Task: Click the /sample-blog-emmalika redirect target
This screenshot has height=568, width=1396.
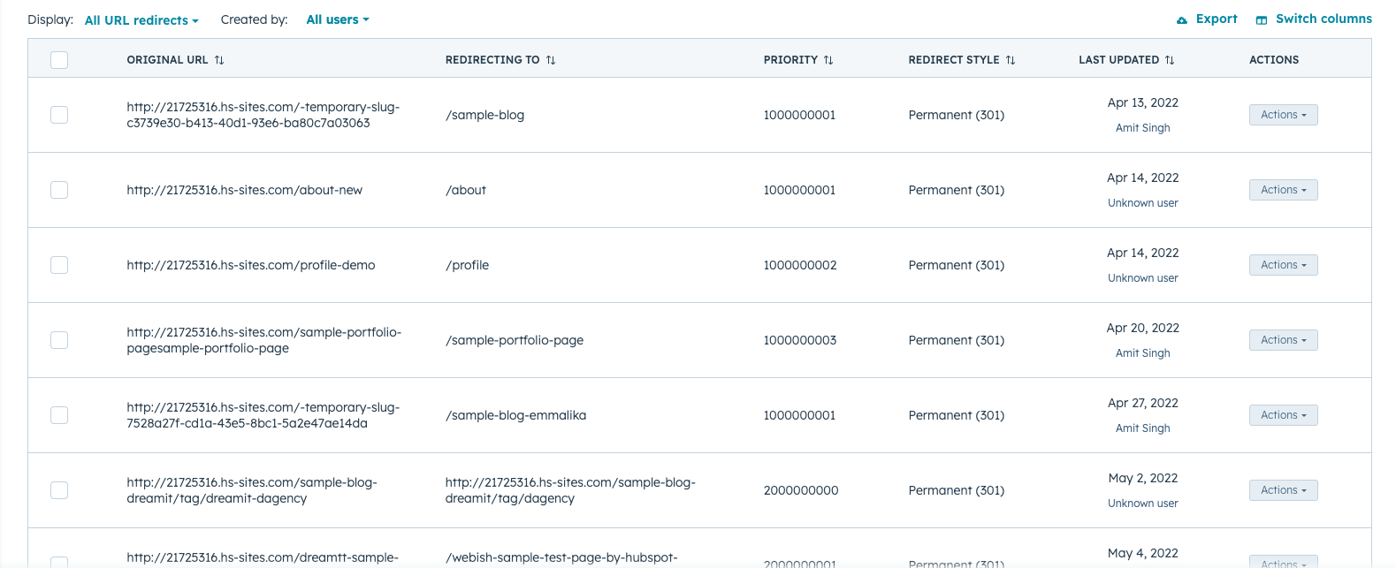Action: pyautogui.click(x=515, y=415)
